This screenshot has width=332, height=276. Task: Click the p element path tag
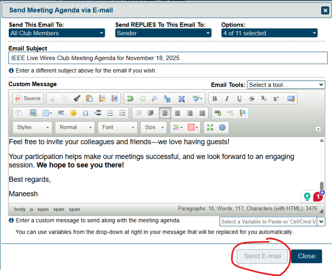pos(32,209)
